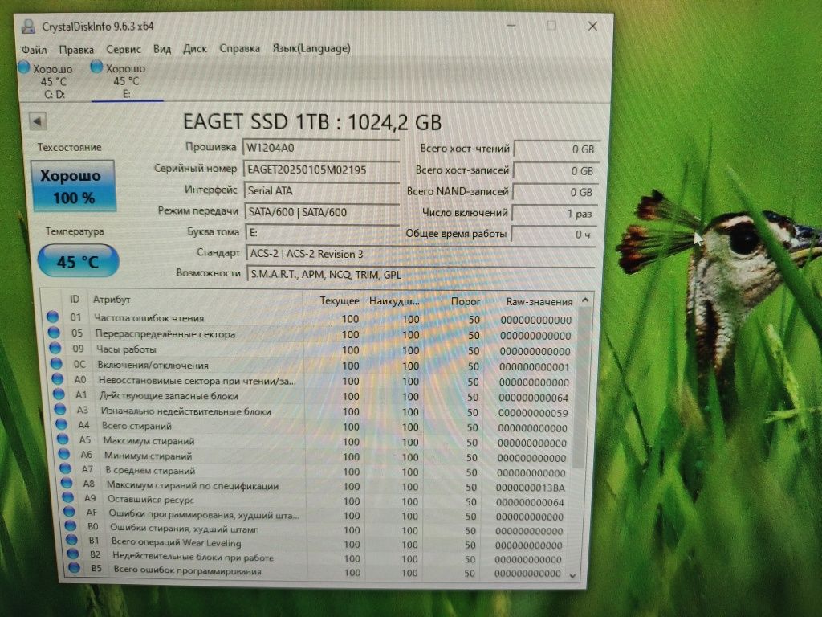Click the Всего хост-чтений value 0 GB
The image size is (822, 617).
point(557,149)
